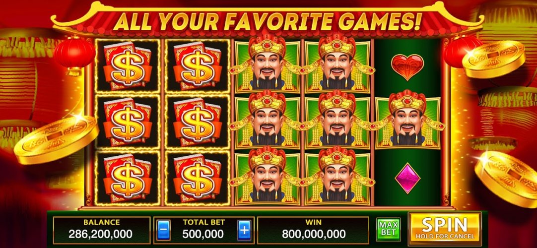Click the top-left dollar envelope symbol
The image size is (537, 248).
click(x=128, y=65)
